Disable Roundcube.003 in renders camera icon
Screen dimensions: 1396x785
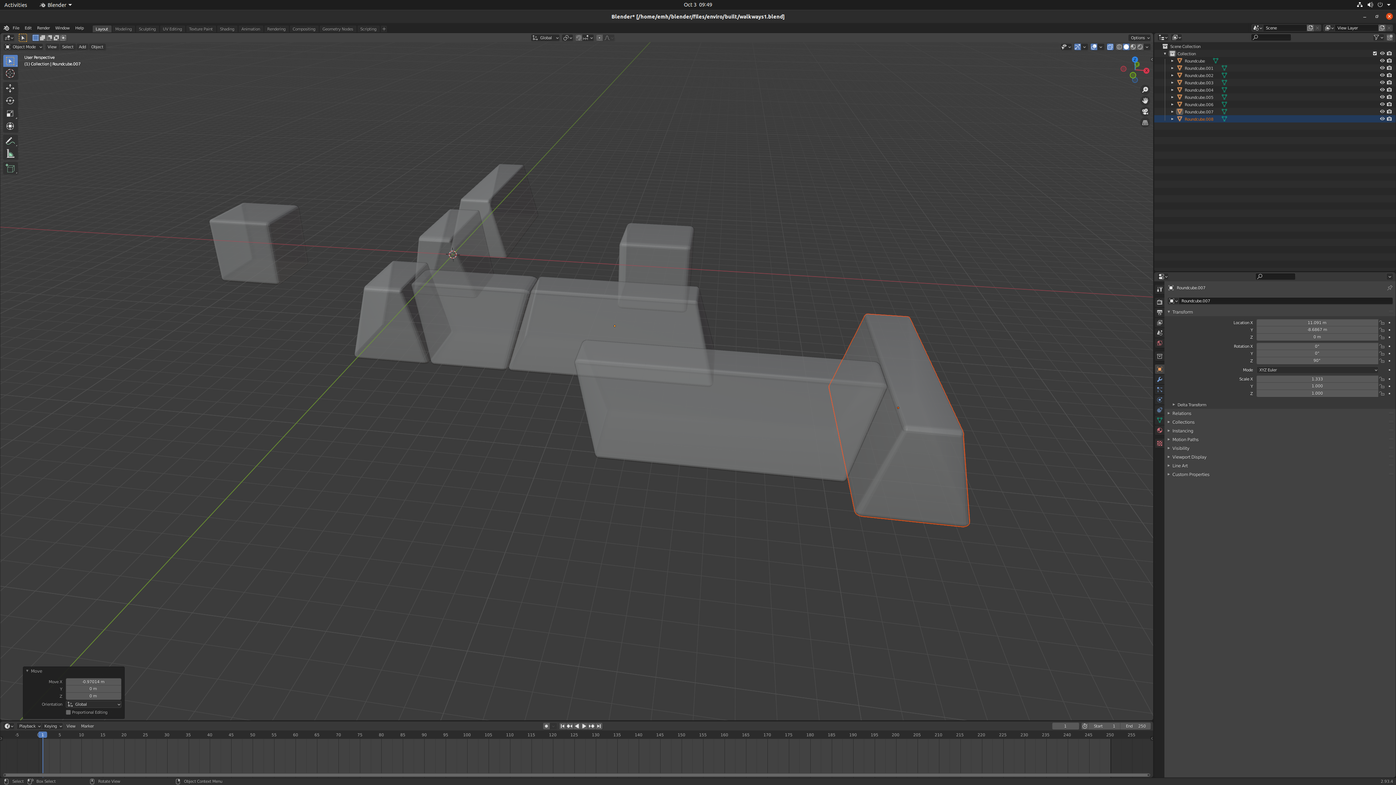tap(1389, 83)
